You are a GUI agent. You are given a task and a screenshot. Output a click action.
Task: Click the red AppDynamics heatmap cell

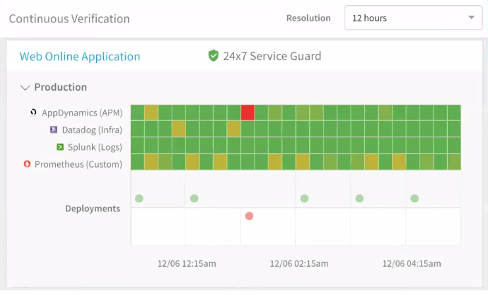click(x=248, y=112)
